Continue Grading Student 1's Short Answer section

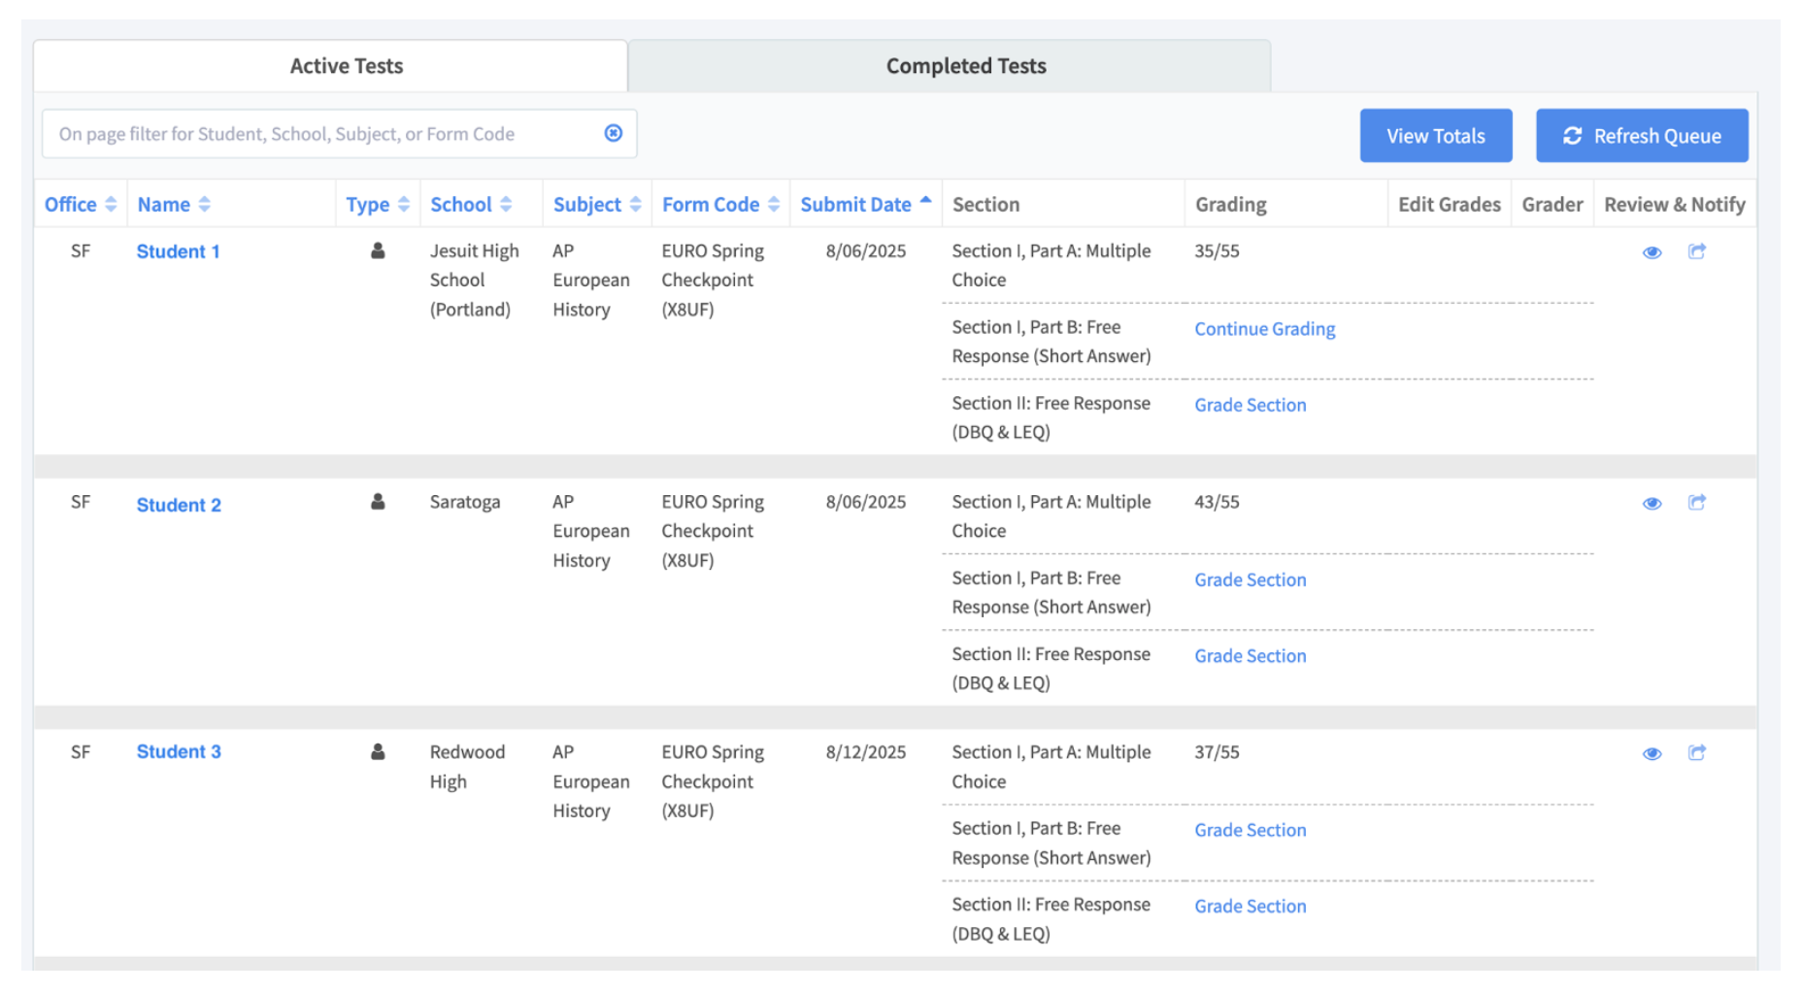click(x=1264, y=329)
